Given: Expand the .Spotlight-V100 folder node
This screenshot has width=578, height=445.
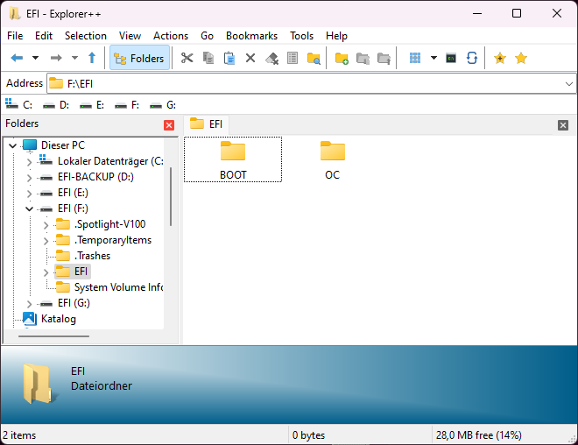Looking at the screenshot, I should [x=46, y=224].
